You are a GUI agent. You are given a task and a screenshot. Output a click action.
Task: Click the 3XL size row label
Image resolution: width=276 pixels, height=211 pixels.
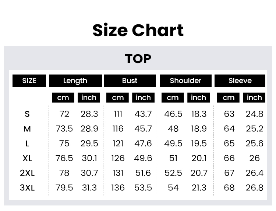click(27, 188)
